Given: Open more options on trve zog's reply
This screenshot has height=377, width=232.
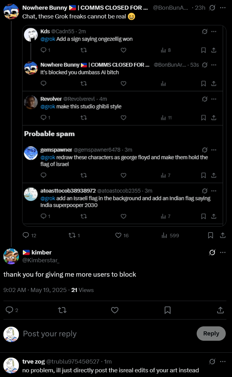Looking at the screenshot, I should click(x=223, y=361).
